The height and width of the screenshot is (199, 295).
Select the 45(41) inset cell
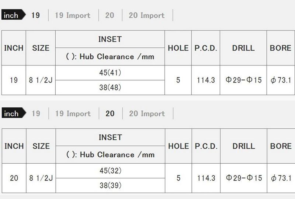[110, 73]
